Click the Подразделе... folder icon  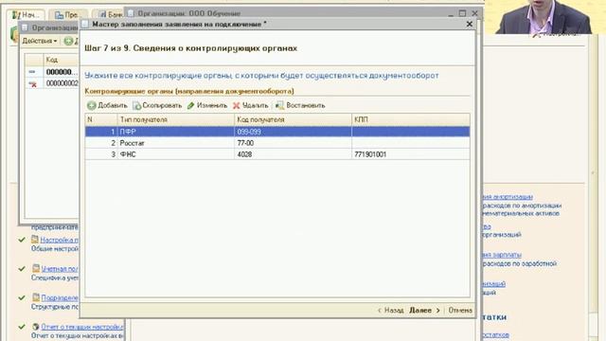point(36,297)
